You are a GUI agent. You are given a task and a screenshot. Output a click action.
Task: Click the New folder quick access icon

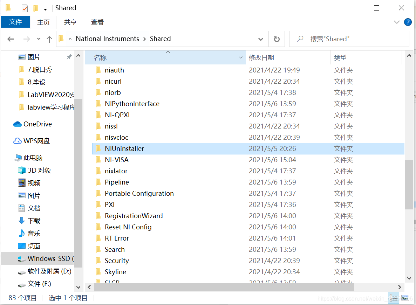[35, 8]
